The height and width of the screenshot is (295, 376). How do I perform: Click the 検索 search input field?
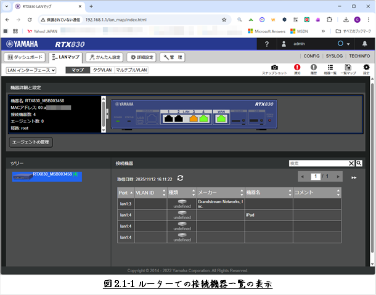click(317, 163)
